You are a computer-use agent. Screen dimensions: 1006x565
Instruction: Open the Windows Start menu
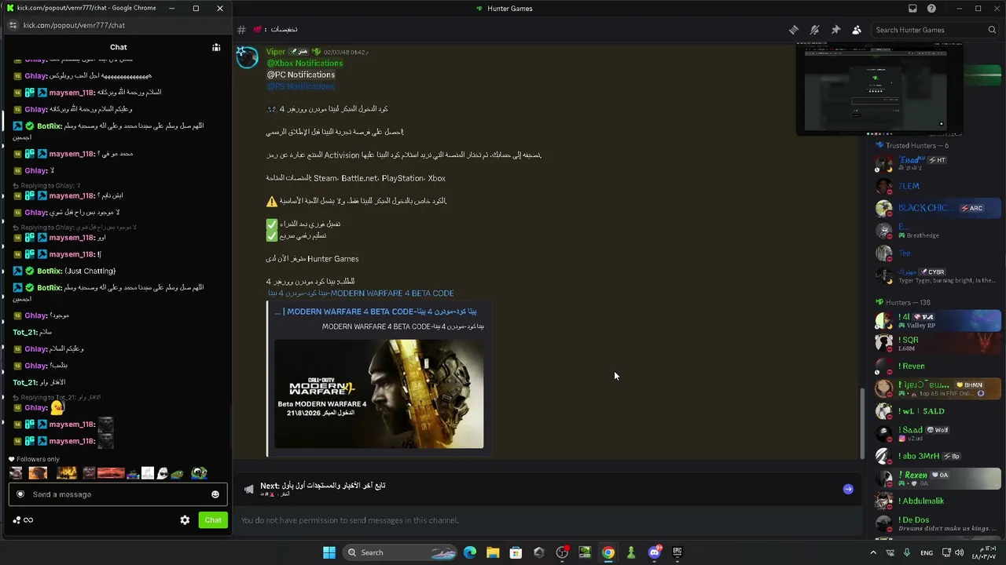tap(329, 552)
